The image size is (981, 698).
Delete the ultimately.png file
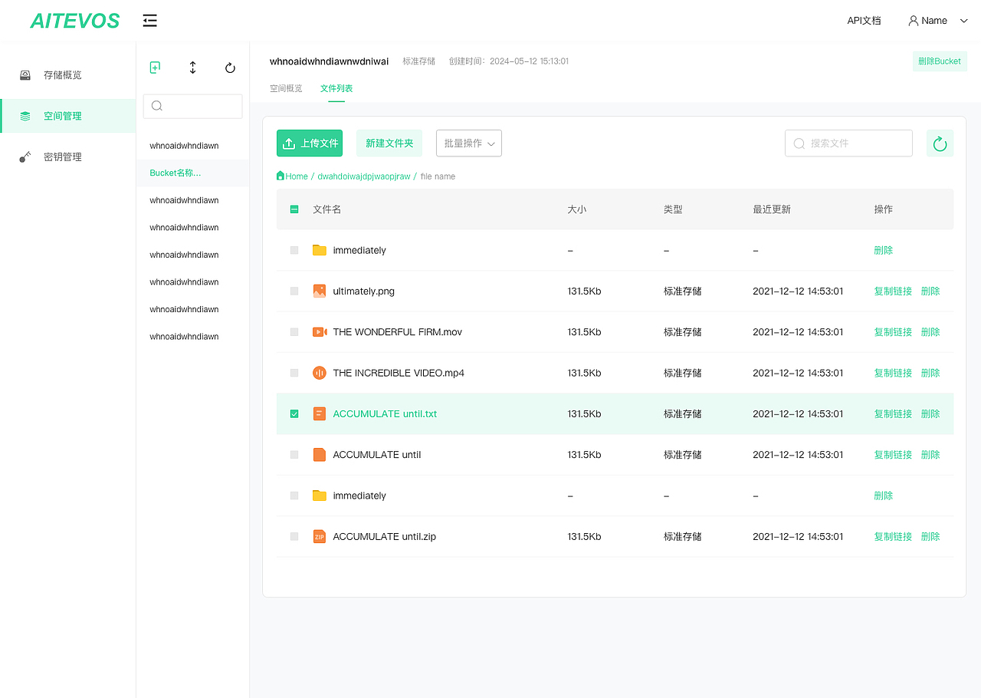pyautogui.click(x=930, y=291)
